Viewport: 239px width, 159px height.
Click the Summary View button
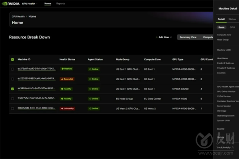(x=188, y=37)
